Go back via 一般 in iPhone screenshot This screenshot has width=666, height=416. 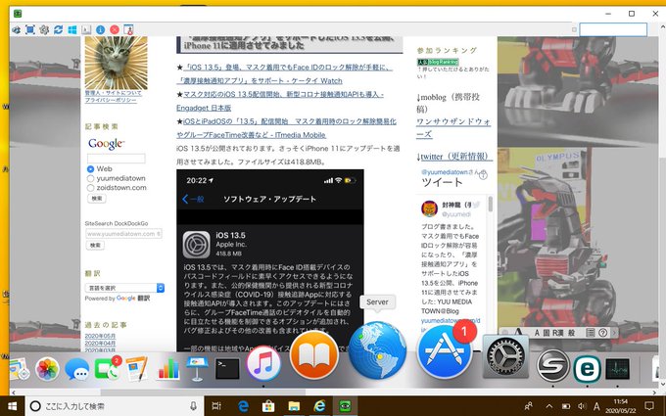point(193,199)
